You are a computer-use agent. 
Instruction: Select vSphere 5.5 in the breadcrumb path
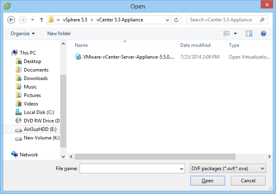pos(75,20)
